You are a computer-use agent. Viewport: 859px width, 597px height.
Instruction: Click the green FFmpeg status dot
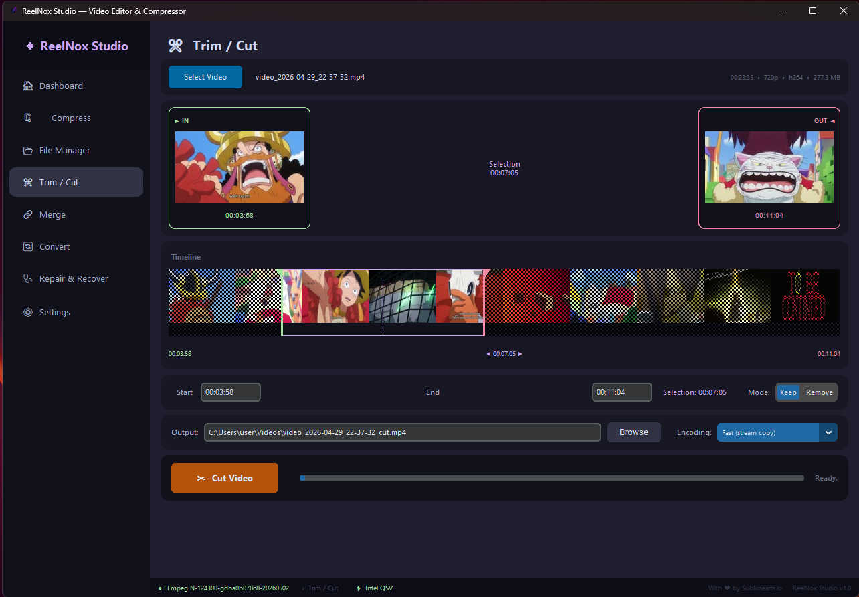coord(160,588)
